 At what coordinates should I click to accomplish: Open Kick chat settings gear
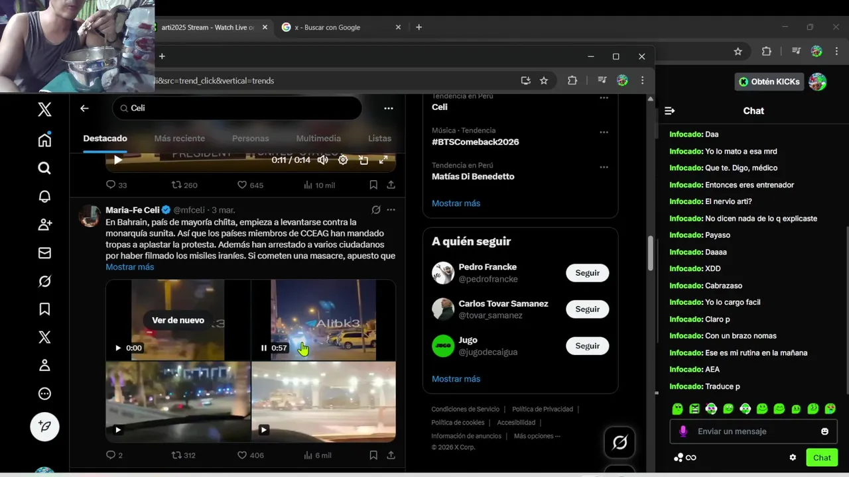(x=793, y=457)
